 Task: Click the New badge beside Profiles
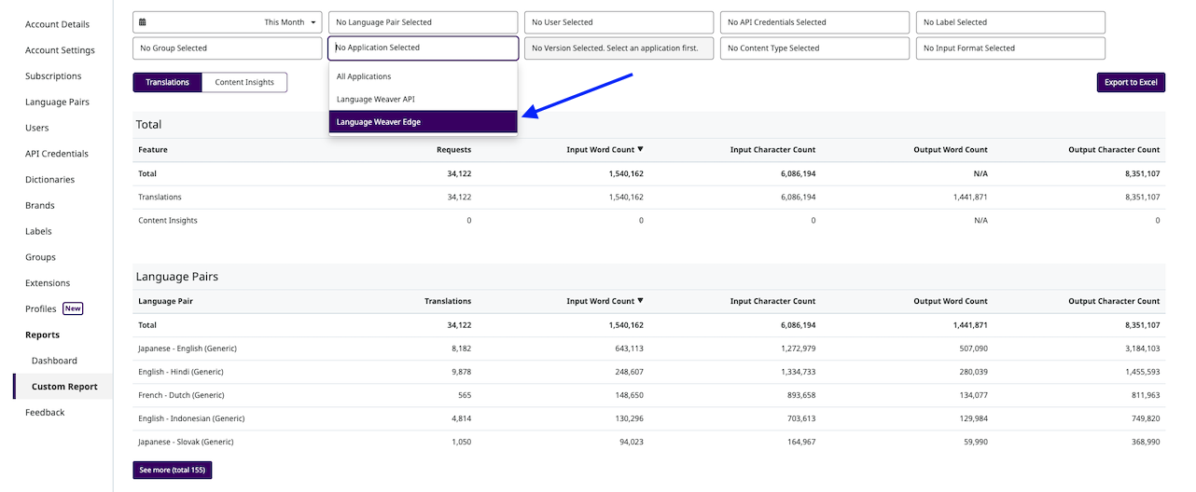click(x=73, y=309)
